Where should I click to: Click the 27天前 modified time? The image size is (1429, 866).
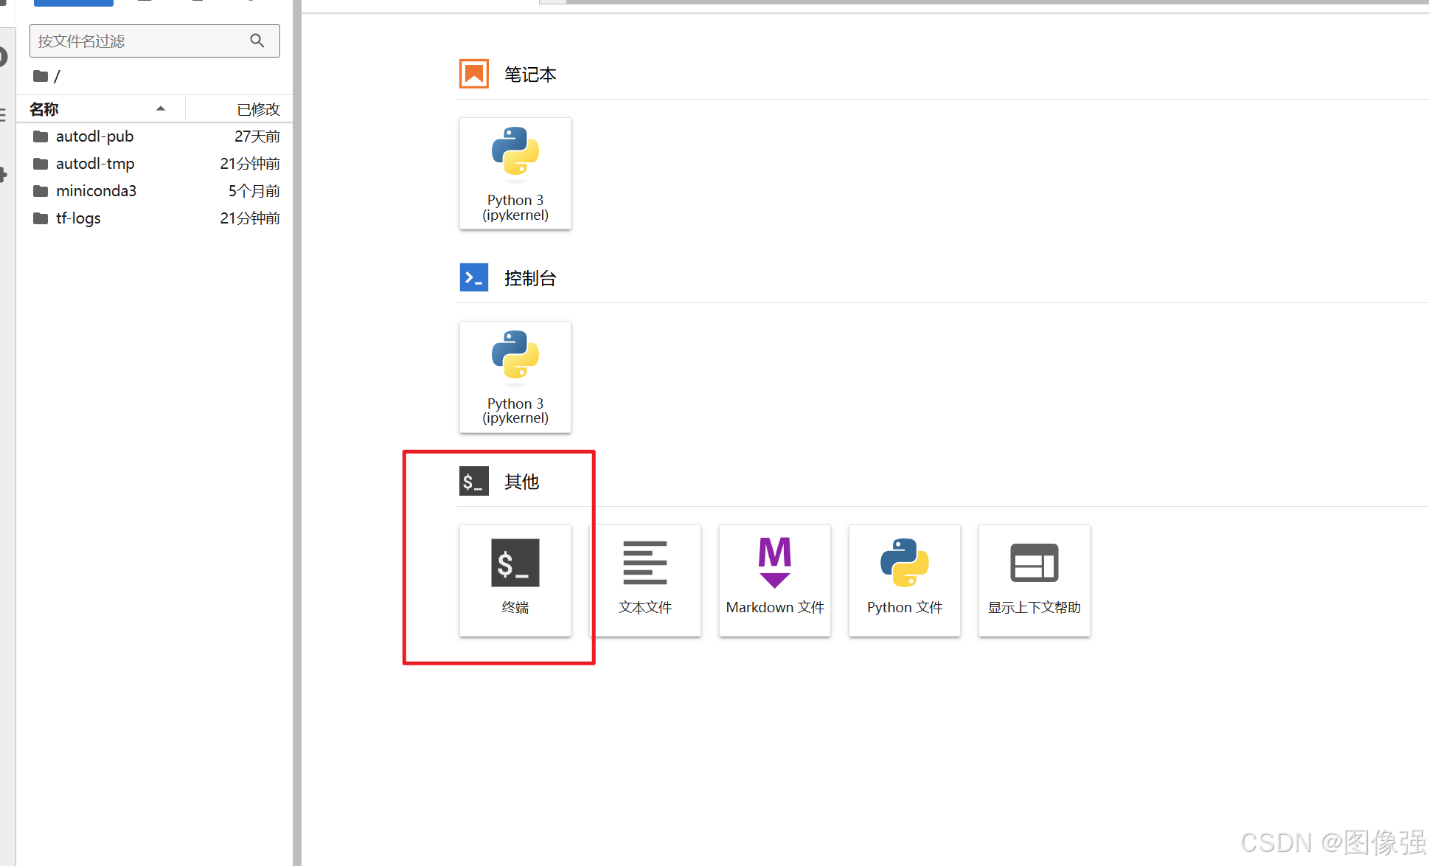tap(257, 136)
